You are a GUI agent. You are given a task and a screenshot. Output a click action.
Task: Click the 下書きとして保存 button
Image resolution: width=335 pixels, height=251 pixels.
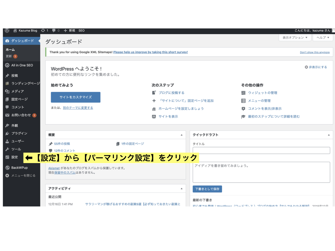[207, 189]
